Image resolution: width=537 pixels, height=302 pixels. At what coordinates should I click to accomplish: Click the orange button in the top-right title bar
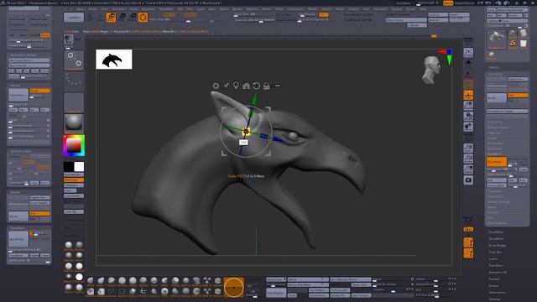448,3
